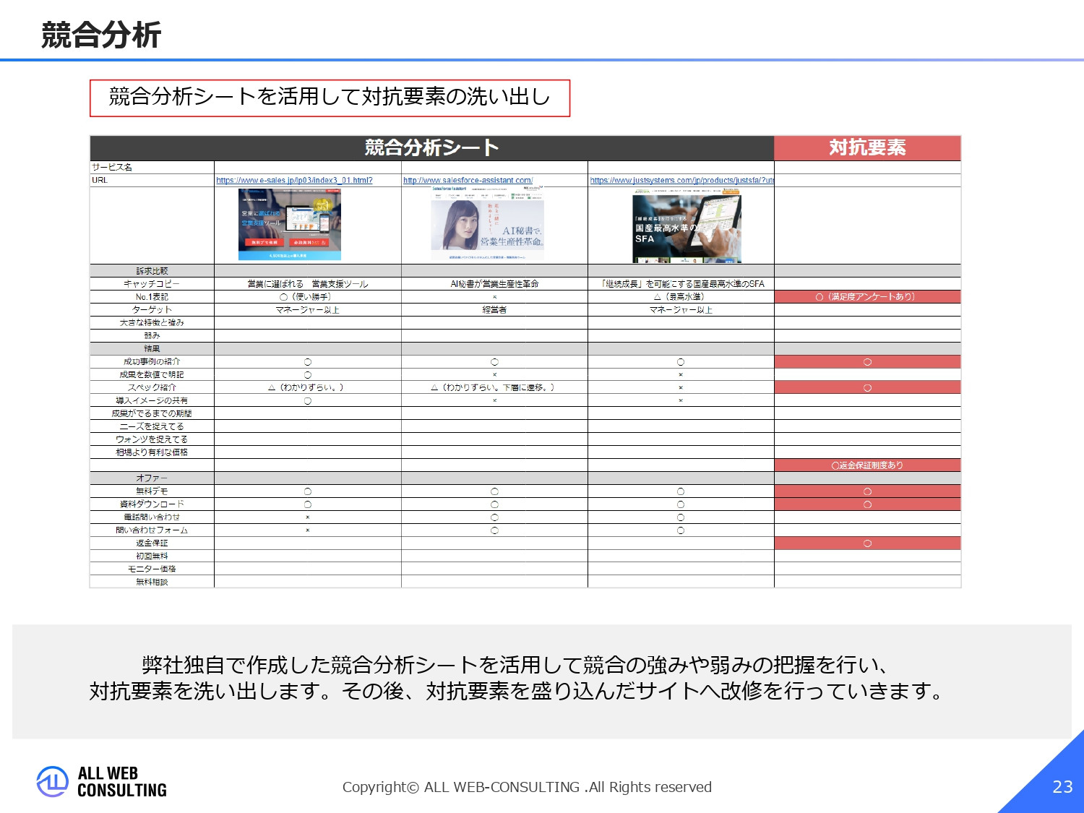1084x813 pixels.
Task: Open the e-sales.jp URL link
Action: [295, 180]
